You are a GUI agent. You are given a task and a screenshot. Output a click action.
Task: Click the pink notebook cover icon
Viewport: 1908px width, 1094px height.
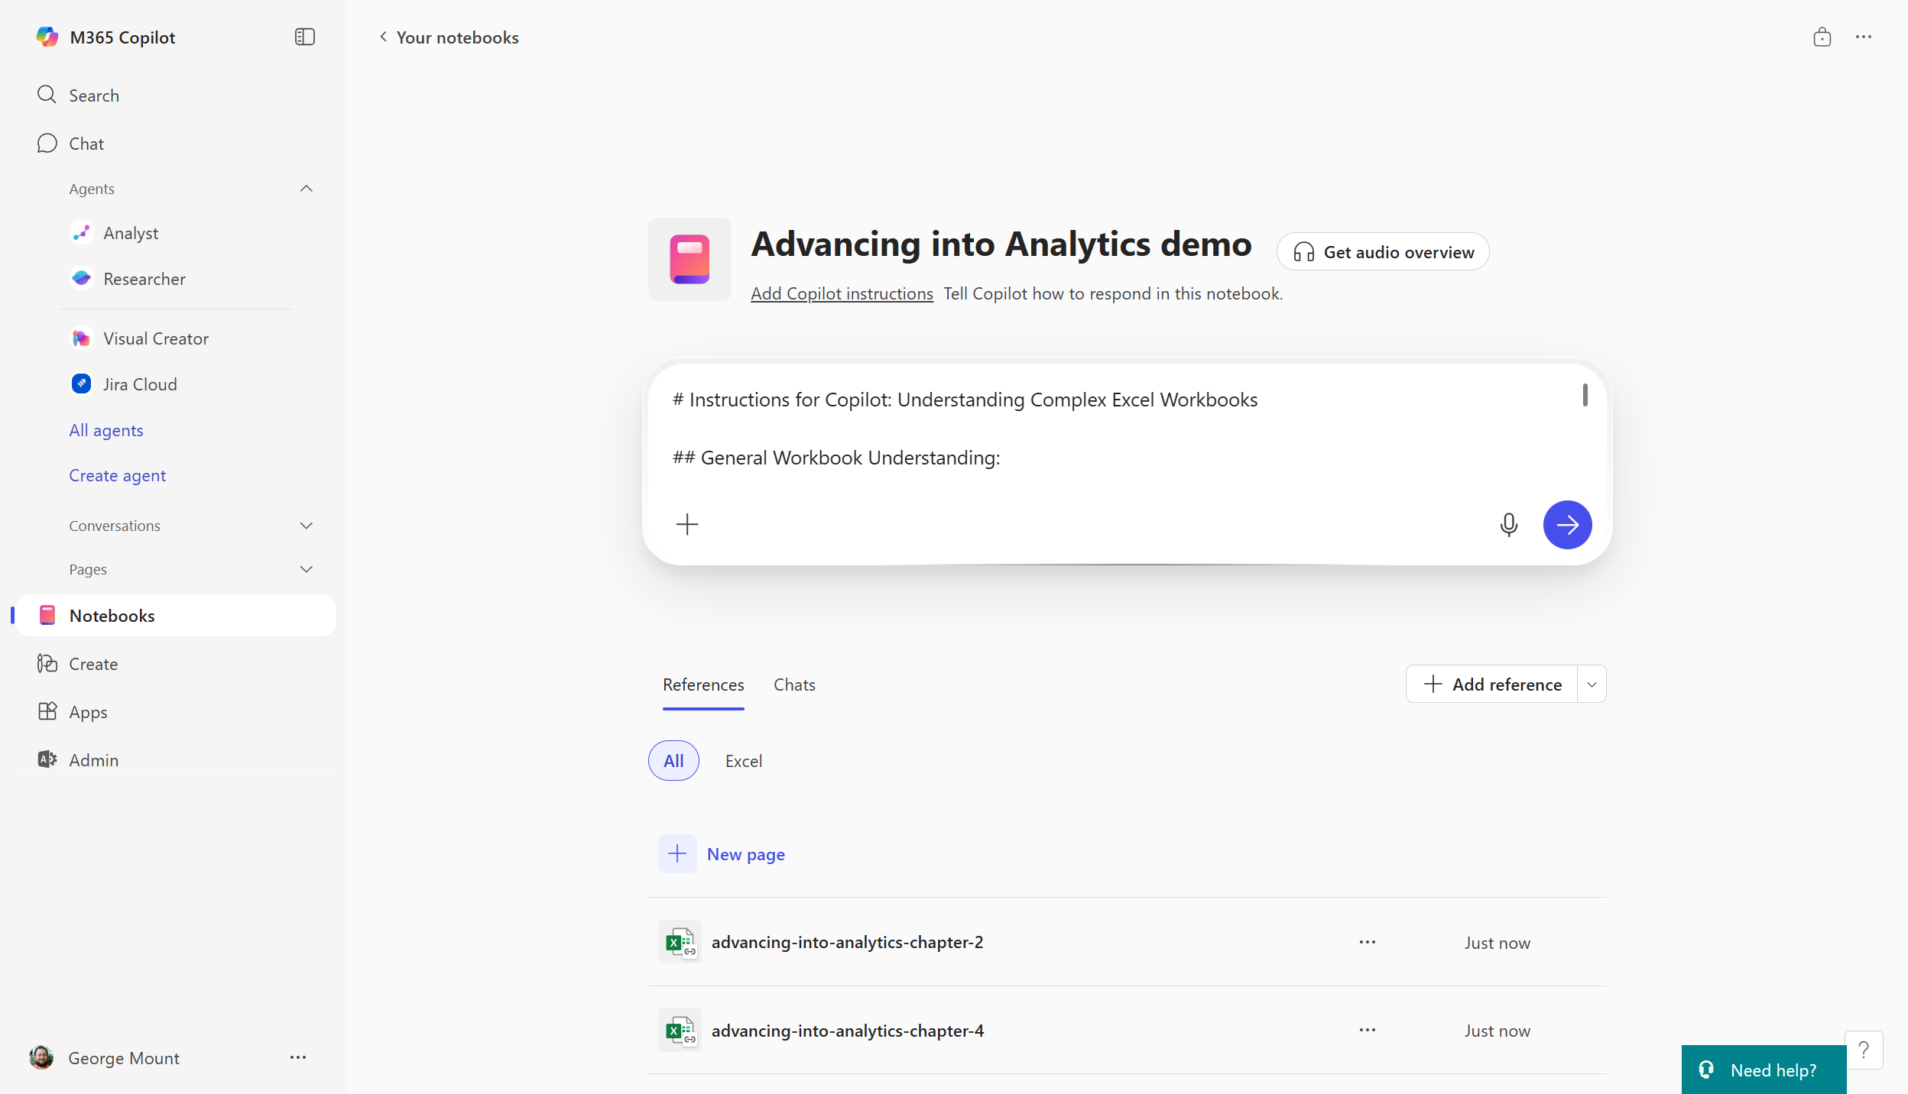690,259
